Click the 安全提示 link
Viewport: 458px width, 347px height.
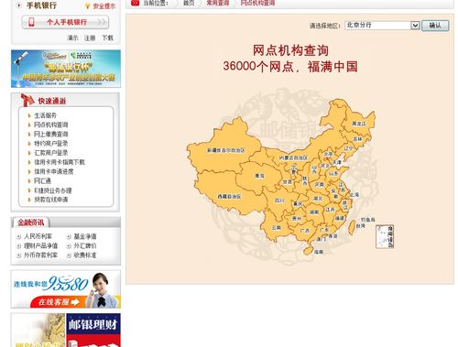tap(104, 6)
